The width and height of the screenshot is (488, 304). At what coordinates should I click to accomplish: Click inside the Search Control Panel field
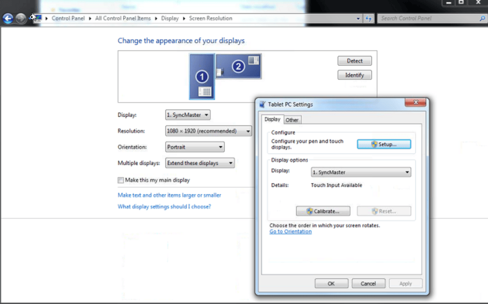427,18
